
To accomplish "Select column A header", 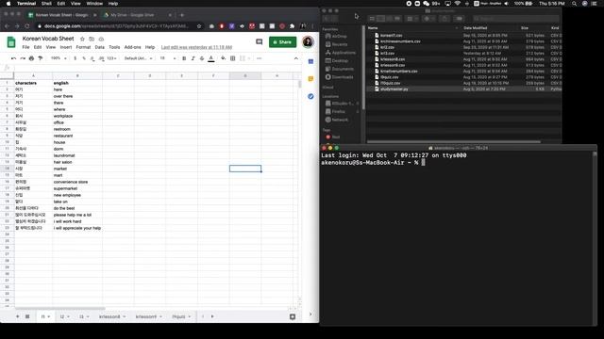I will (x=33, y=76).
